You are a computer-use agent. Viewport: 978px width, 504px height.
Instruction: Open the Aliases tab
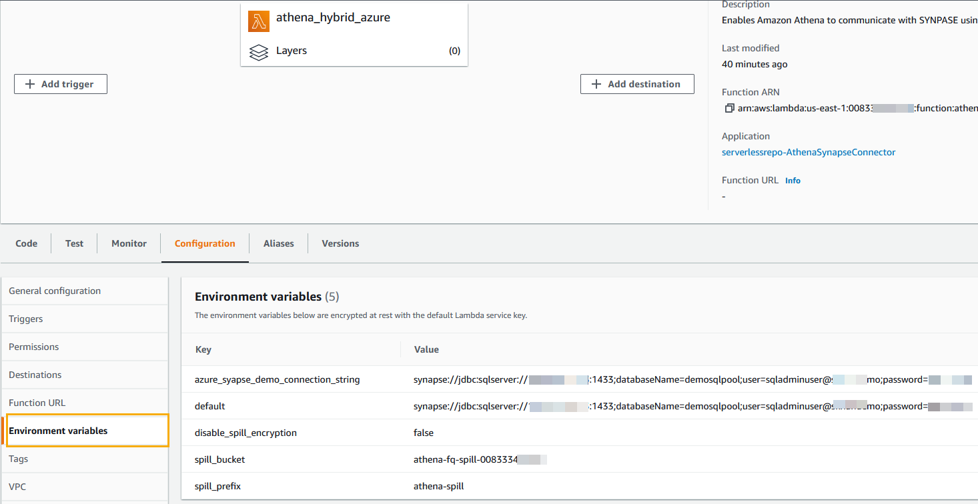[279, 243]
